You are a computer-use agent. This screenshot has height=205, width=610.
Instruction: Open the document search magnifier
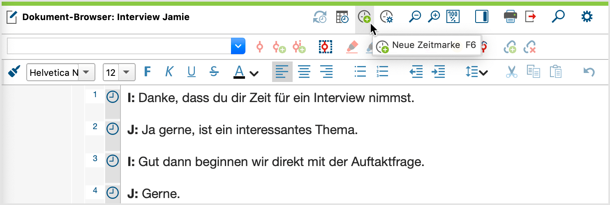point(558,17)
